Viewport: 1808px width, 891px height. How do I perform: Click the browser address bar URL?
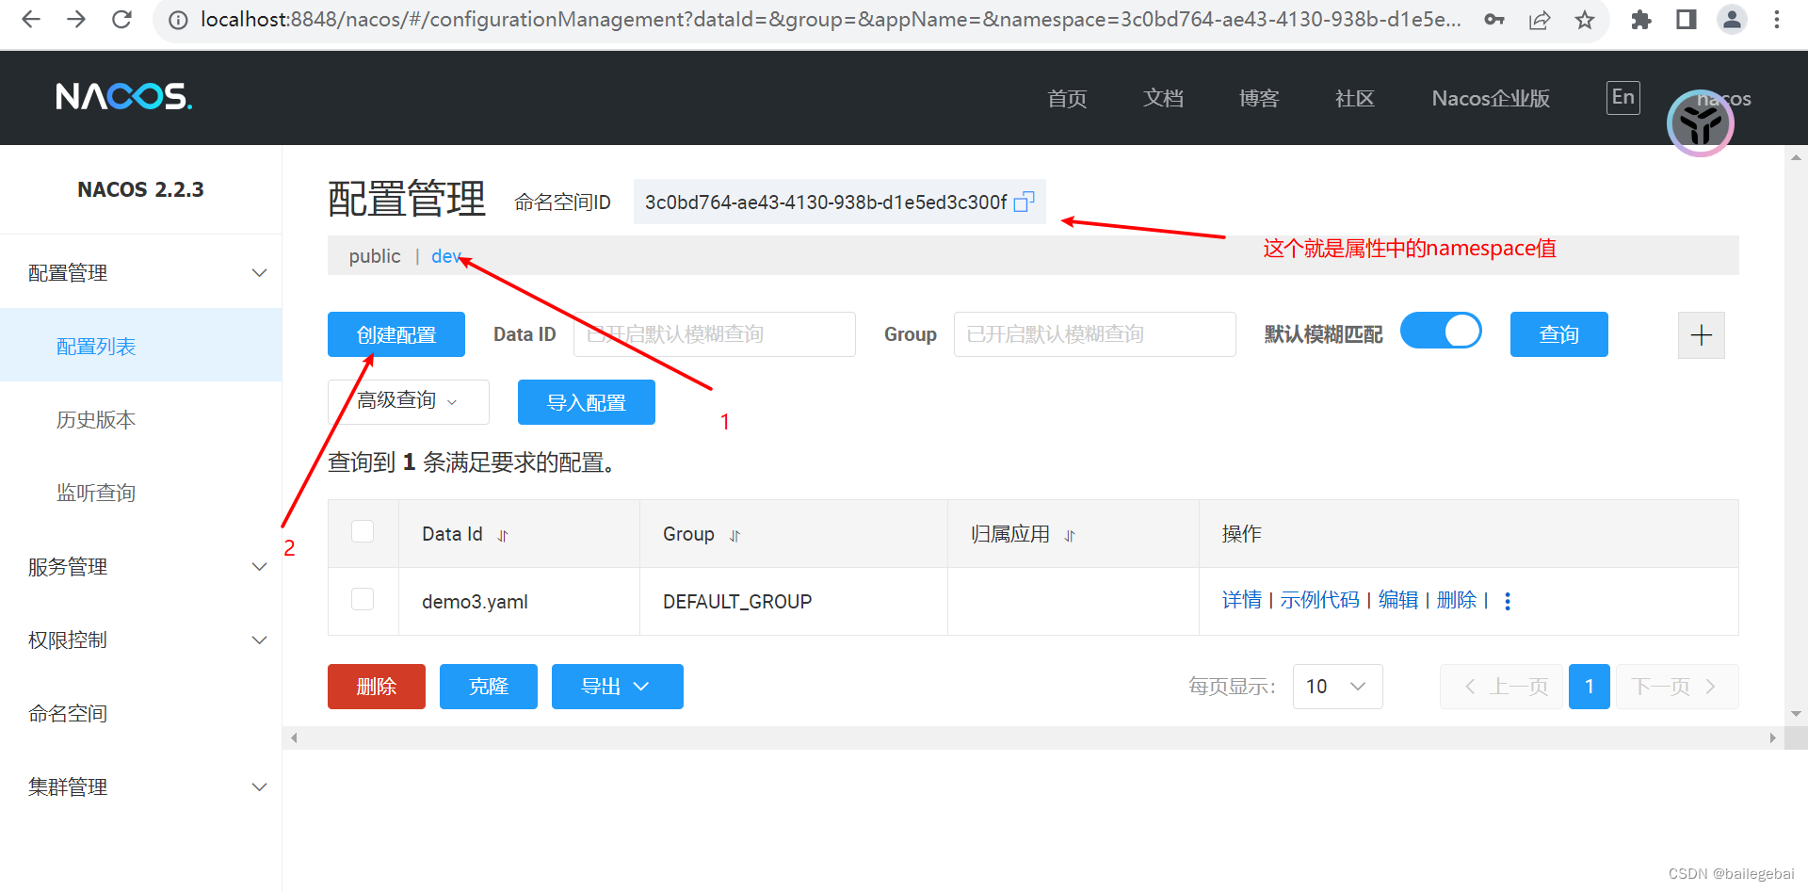831,20
